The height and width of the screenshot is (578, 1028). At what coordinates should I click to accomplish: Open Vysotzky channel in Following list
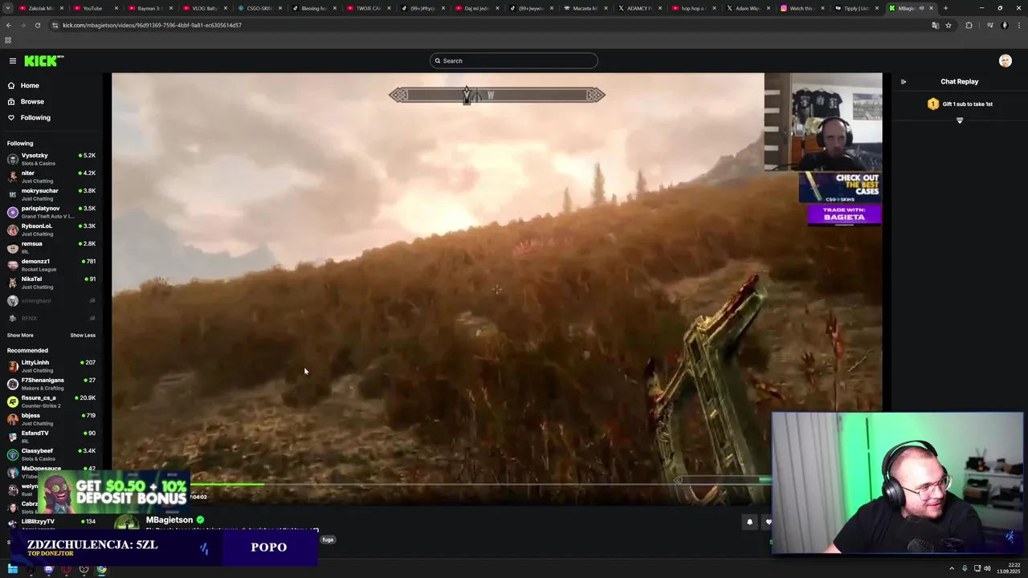(x=51, y=159)
